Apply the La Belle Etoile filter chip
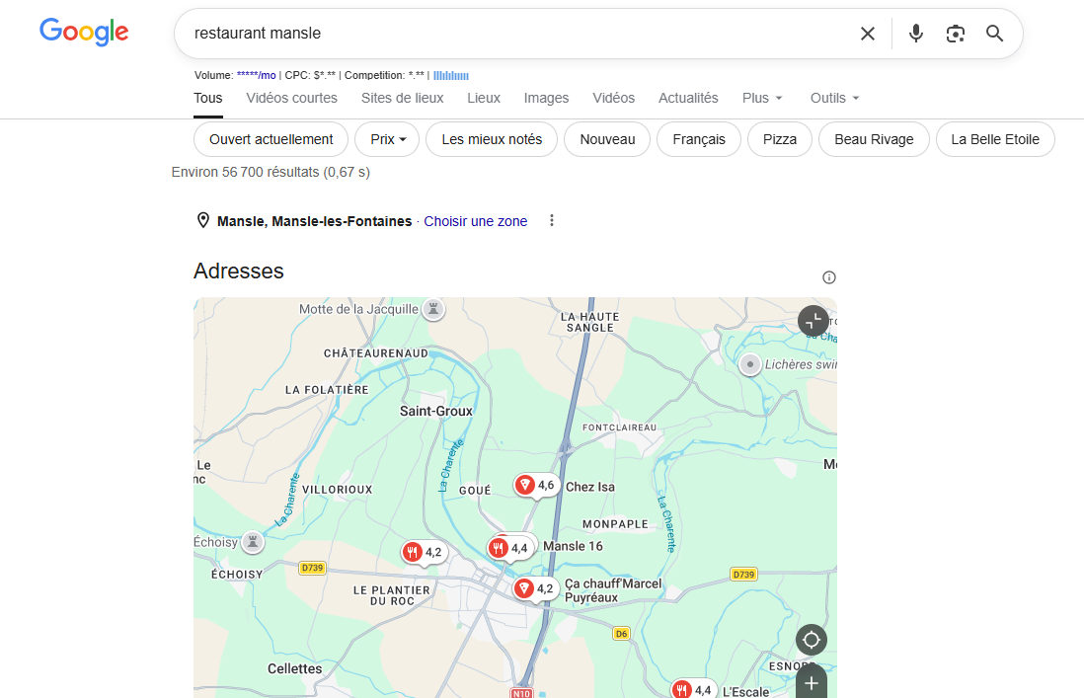1084x698 pixels. [995, 139]
